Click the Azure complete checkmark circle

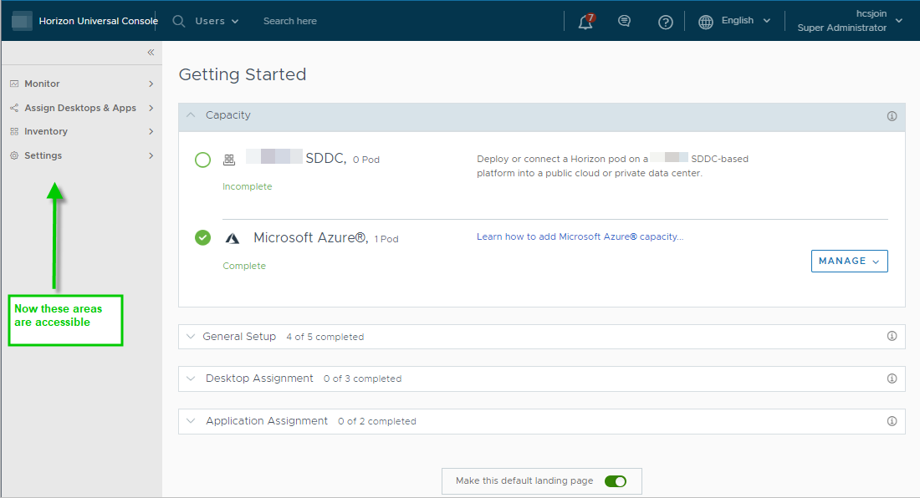click(203, 238)
